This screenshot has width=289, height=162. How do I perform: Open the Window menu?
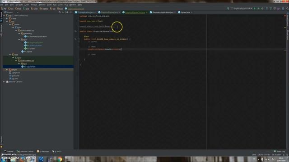(x=73, y=4)
